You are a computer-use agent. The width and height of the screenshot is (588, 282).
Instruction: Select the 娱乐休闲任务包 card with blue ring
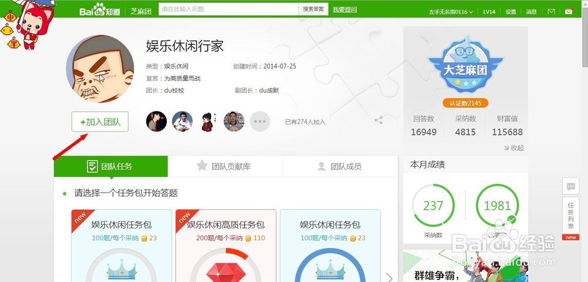(330, 246)
